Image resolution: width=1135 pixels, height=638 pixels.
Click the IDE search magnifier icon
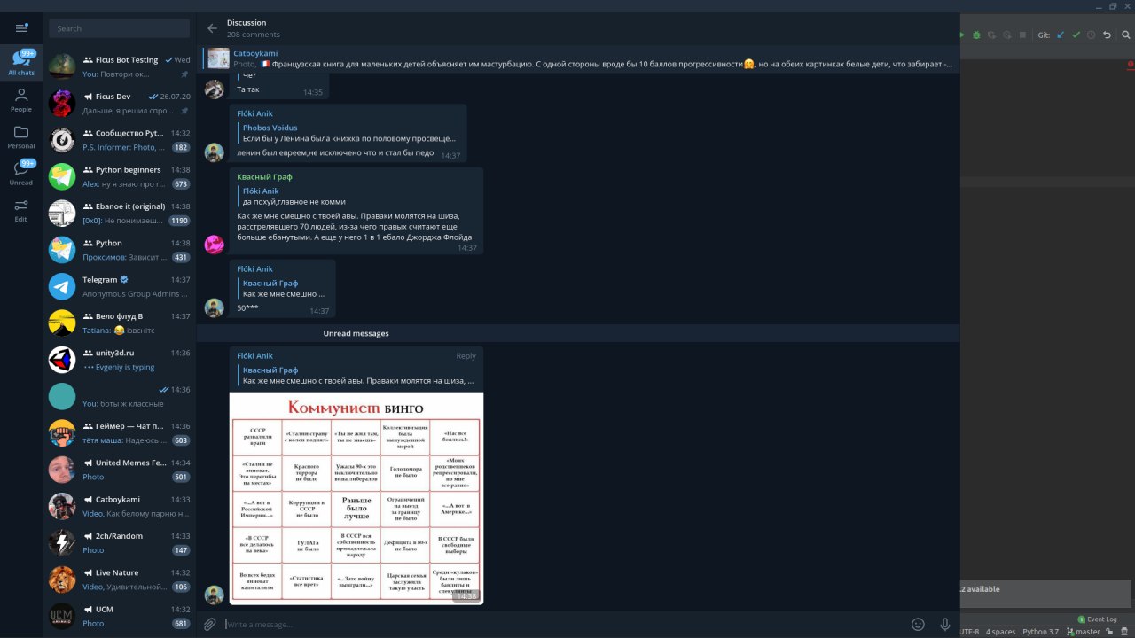pyautogui.click(x=1126, y=35)
